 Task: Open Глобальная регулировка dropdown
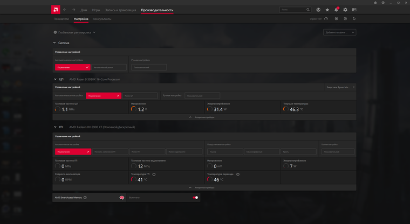pyautogui.click(x=74, y=32)
